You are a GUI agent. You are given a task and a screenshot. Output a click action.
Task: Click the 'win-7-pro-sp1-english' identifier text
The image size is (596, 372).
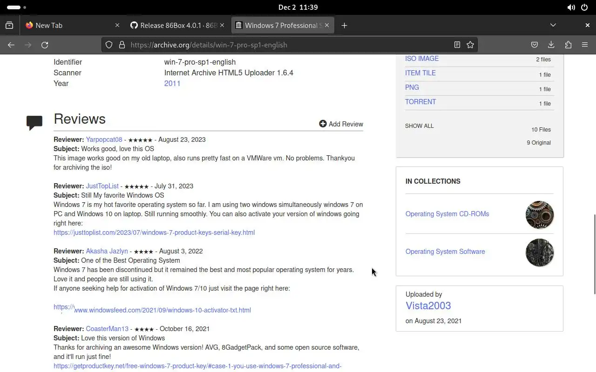coord(200,62)
